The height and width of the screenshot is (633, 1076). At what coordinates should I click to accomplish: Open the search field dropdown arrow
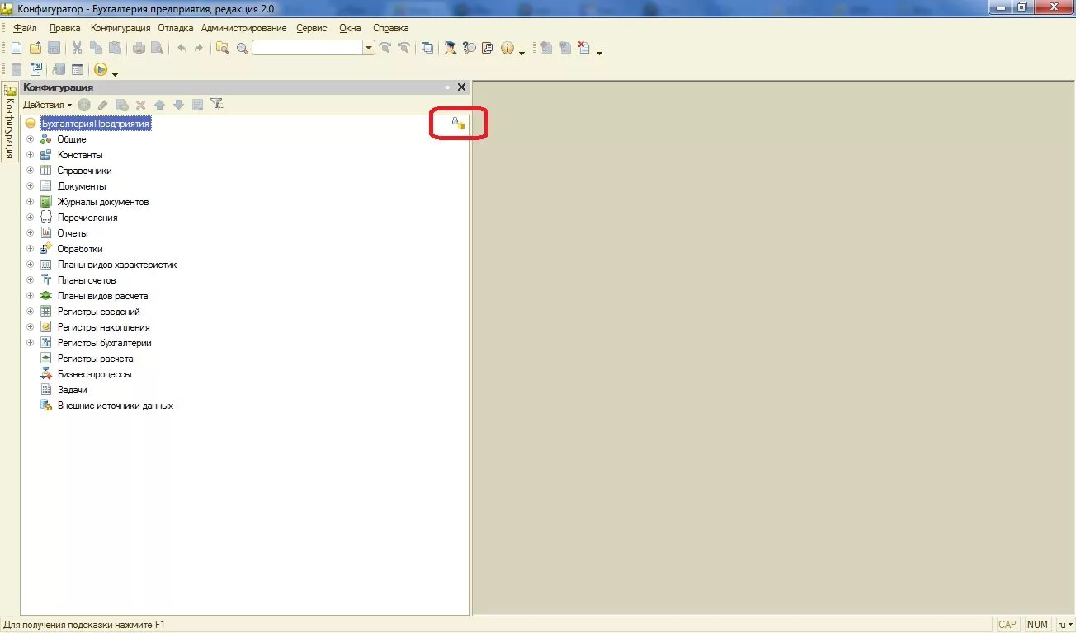point(369,48)
